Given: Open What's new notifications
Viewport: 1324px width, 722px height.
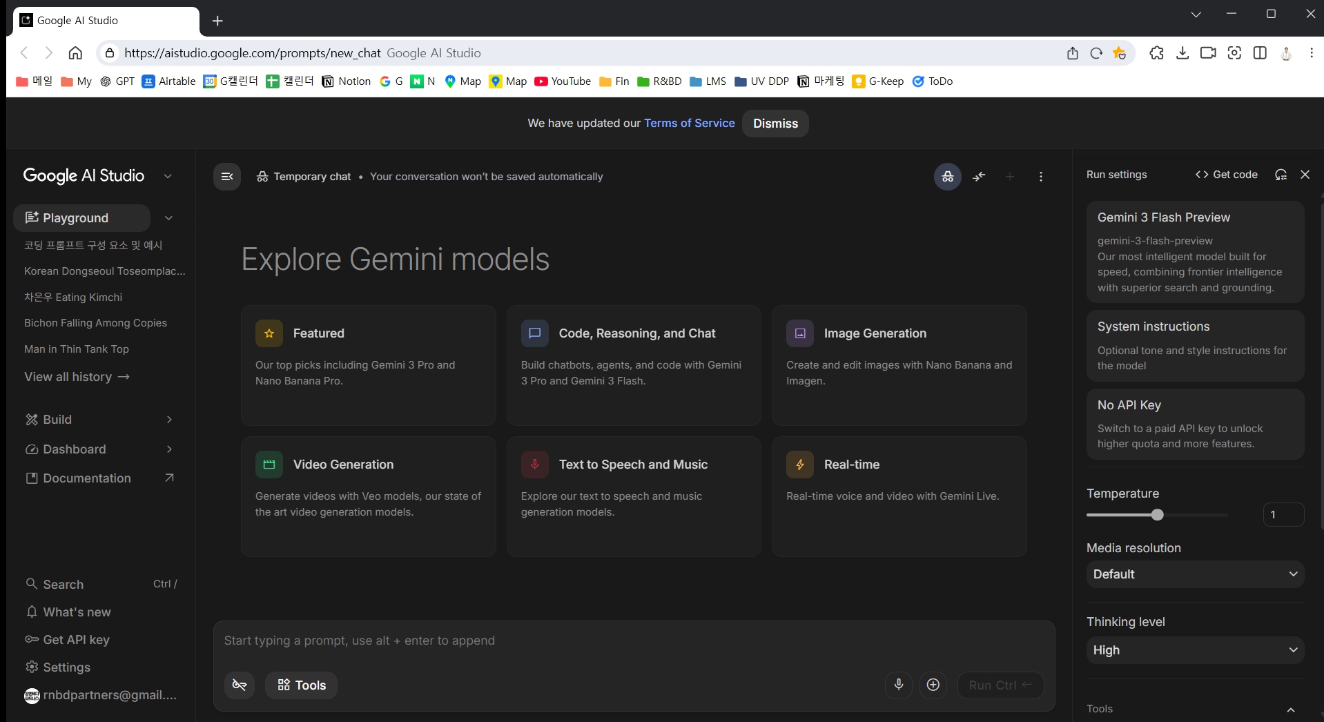Looking at the screenshot, I should pyautogui.click(x=68, y=612).
